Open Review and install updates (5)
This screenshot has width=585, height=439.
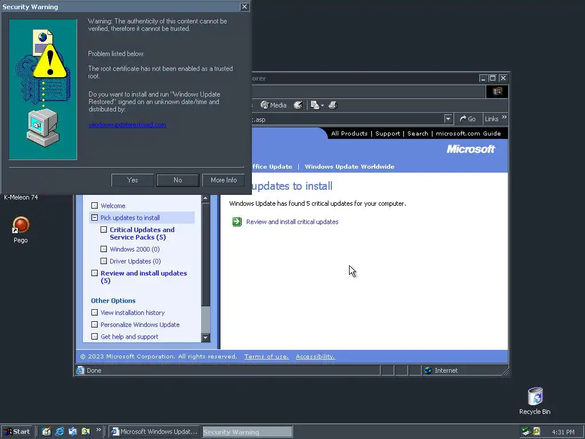143,277
